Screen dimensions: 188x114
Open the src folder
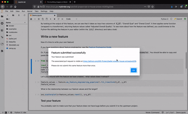(x=10, y=35)
